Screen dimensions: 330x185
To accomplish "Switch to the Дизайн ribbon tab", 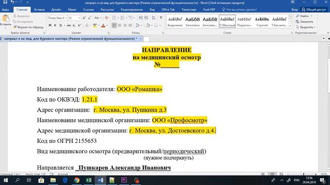I will tap(56, 10).
